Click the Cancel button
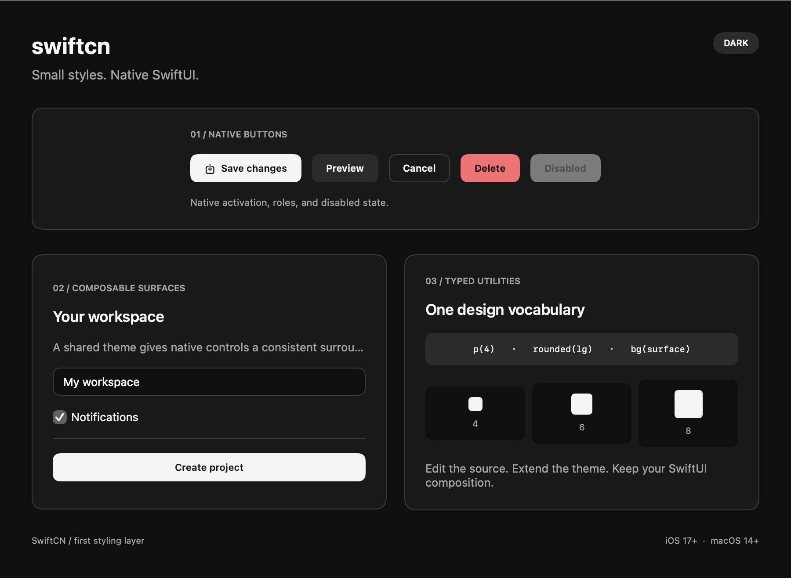Viewport: 791px width, 578px height. pyautogui.click(x=419, y=168)
